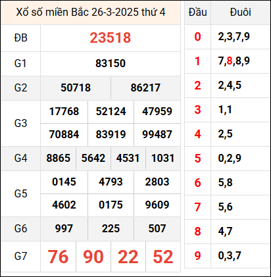Click G4 number 5642
Viewport: 271px width, 277px height.
click(x=93, y=158)
